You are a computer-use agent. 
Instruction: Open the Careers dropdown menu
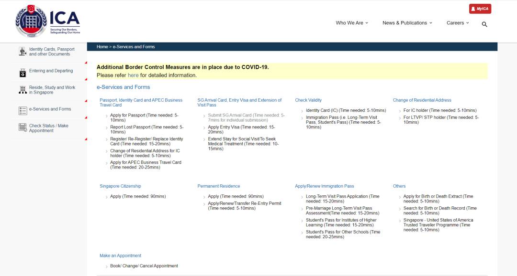(x=458, y=23)
